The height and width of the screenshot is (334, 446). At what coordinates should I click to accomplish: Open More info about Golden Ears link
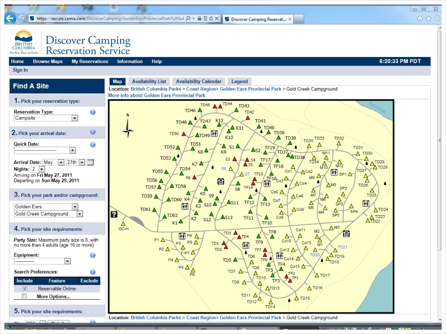click(x=157, y=95)
